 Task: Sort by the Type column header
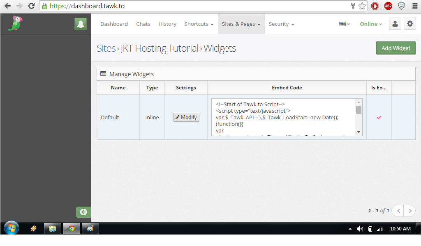point(152,87)
